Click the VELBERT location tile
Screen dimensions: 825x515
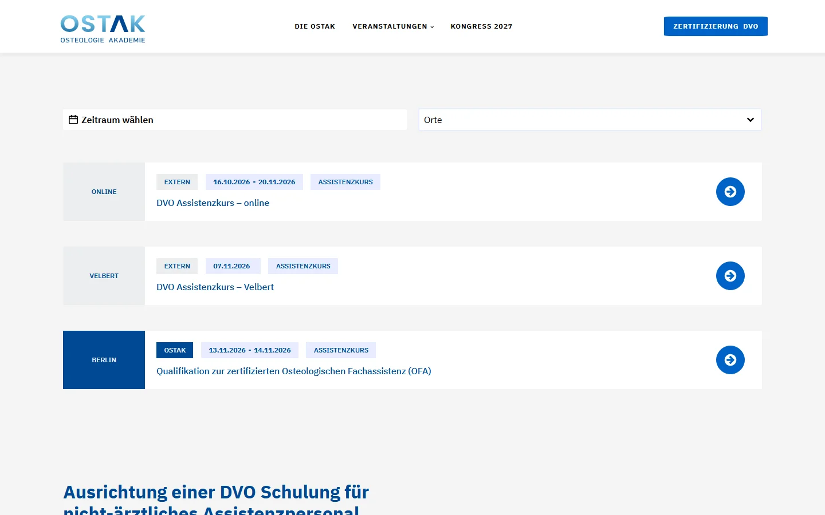[x=104, y=276]
